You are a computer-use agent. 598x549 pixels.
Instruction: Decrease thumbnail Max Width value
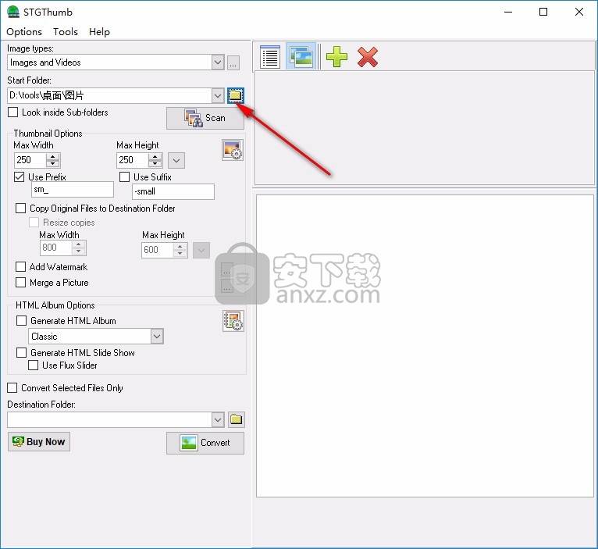coord(53,164)
